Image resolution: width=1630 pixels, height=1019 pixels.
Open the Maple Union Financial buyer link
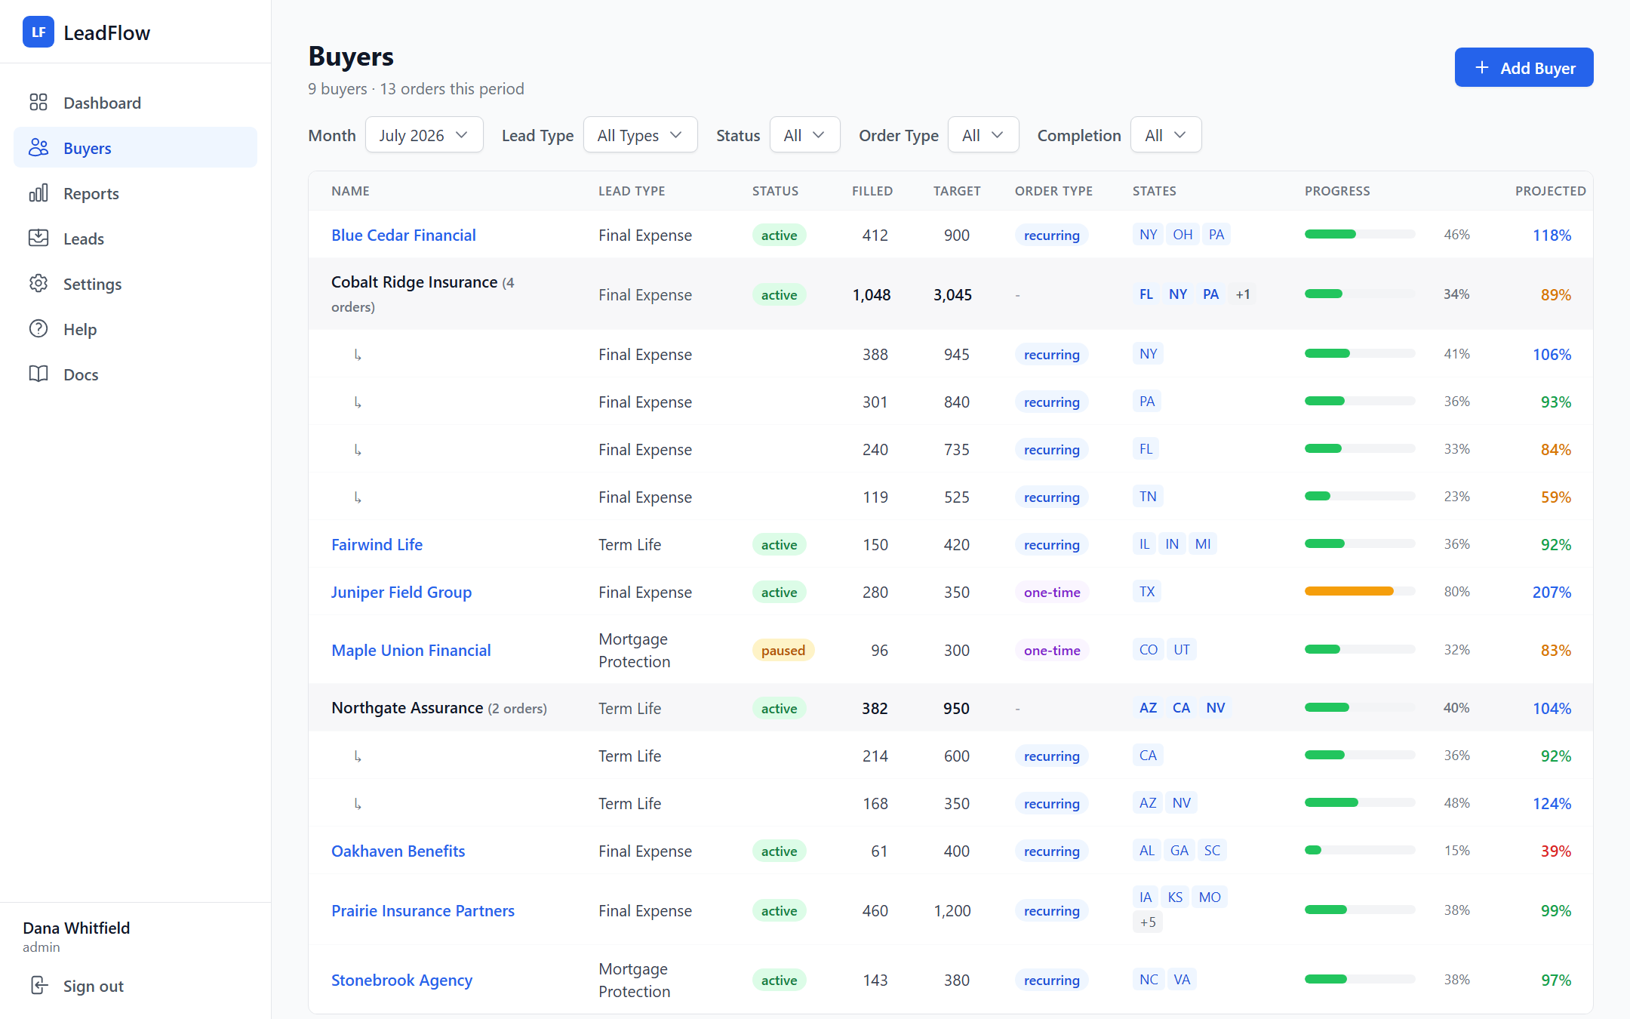coord(411,651)
